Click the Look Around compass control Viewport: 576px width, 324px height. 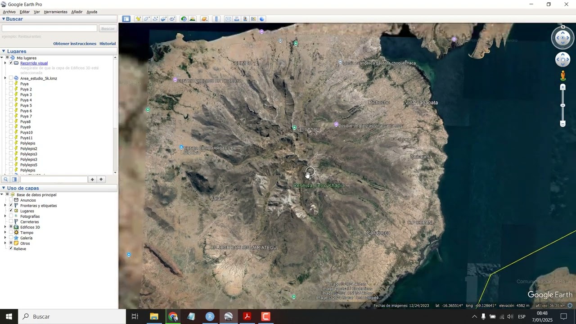tap(563, 38)
